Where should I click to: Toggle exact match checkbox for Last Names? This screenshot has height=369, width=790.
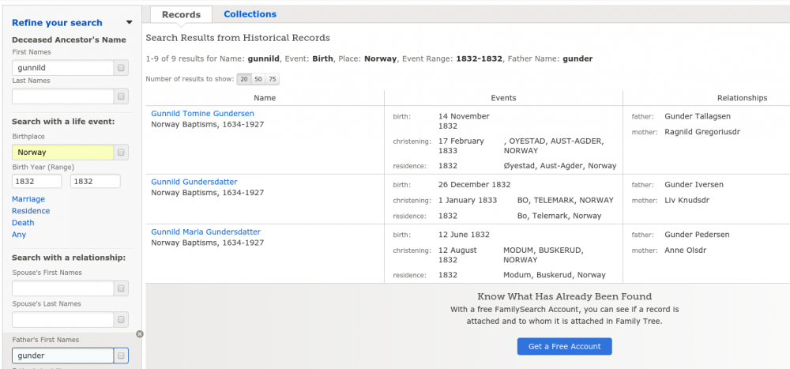(x=121, y=96)
